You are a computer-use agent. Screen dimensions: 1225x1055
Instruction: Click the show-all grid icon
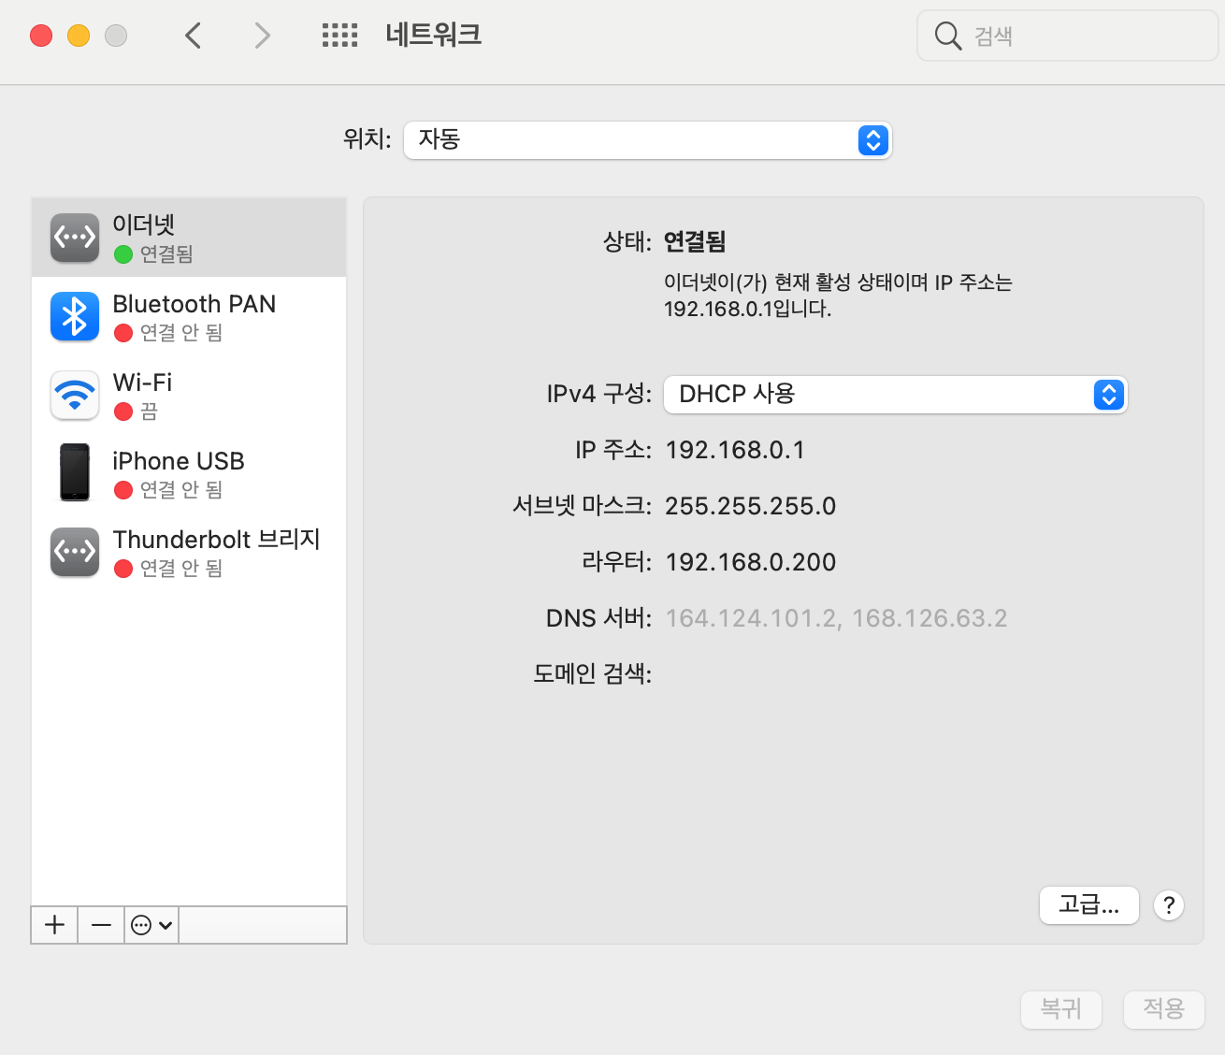[x=339, y=36]
